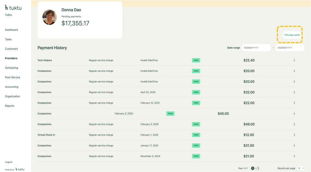311x172 pixels.
Task: Open Dashboard from the sidebar
Action: pos(11,30)
